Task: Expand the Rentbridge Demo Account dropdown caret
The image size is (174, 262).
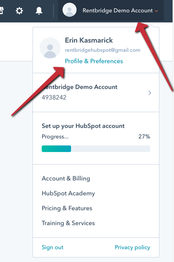Action: click(x=156, y=11)
